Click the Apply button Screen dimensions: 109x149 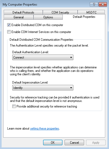[96, 142]
